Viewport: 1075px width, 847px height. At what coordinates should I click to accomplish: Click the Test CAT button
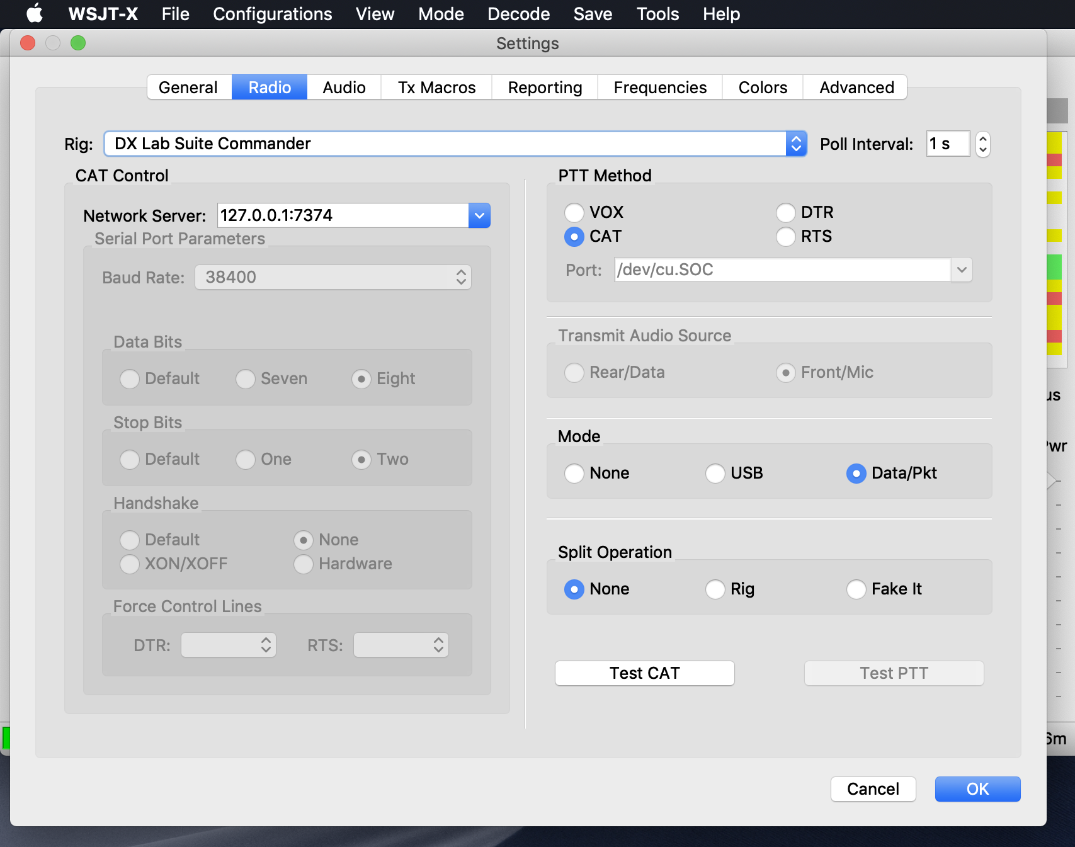(x=644, y=673)
